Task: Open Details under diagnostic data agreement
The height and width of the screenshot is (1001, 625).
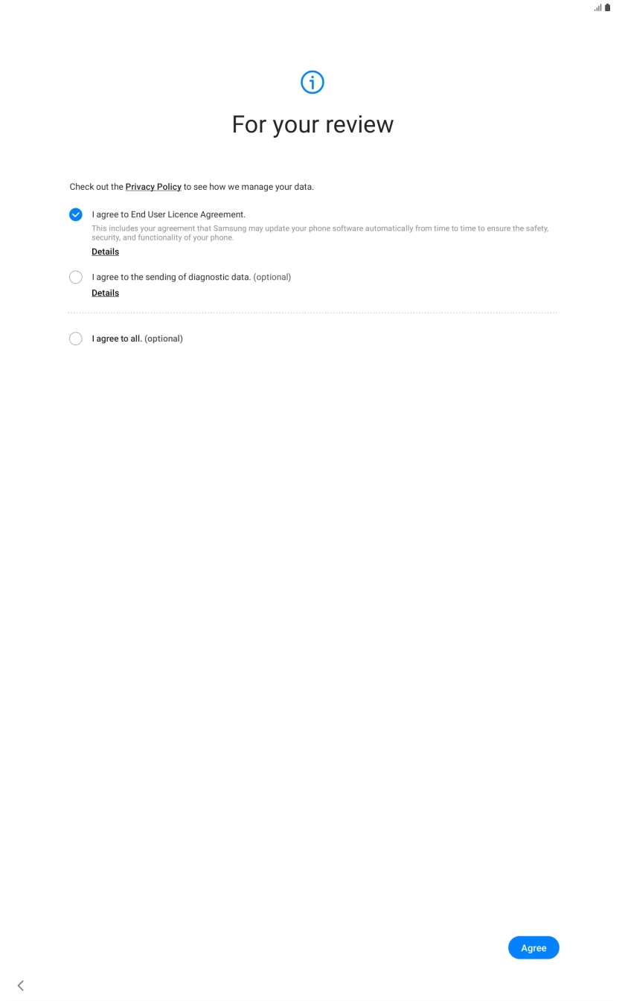Action: [105, 292]
